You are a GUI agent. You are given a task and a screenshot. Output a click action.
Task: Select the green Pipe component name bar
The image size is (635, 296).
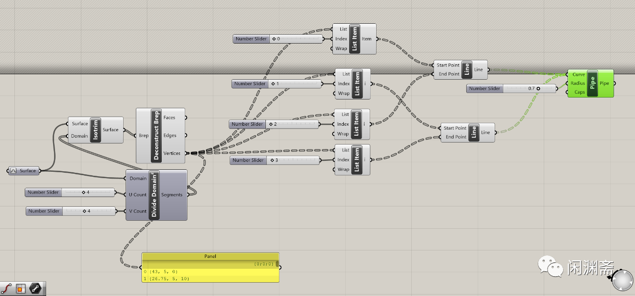[592, 83]
